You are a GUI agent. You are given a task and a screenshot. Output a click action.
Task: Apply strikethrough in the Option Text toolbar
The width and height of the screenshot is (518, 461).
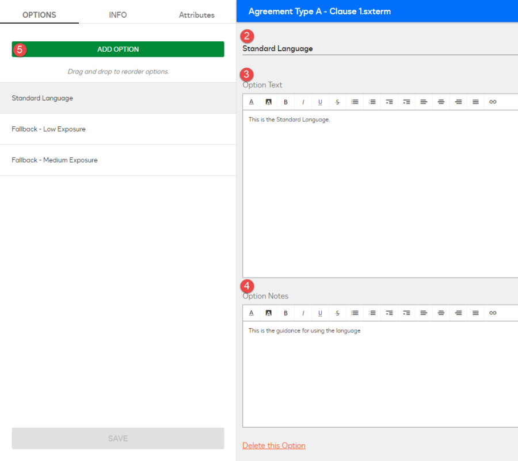(x=338, y=102)
